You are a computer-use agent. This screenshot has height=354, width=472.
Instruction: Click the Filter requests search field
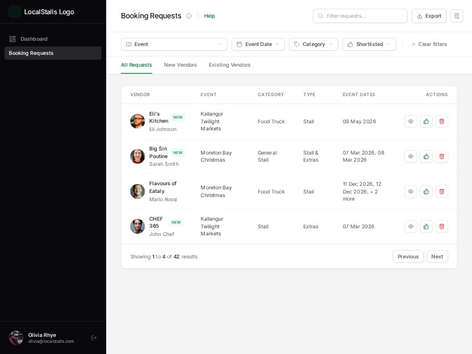(x=360, y=16)
